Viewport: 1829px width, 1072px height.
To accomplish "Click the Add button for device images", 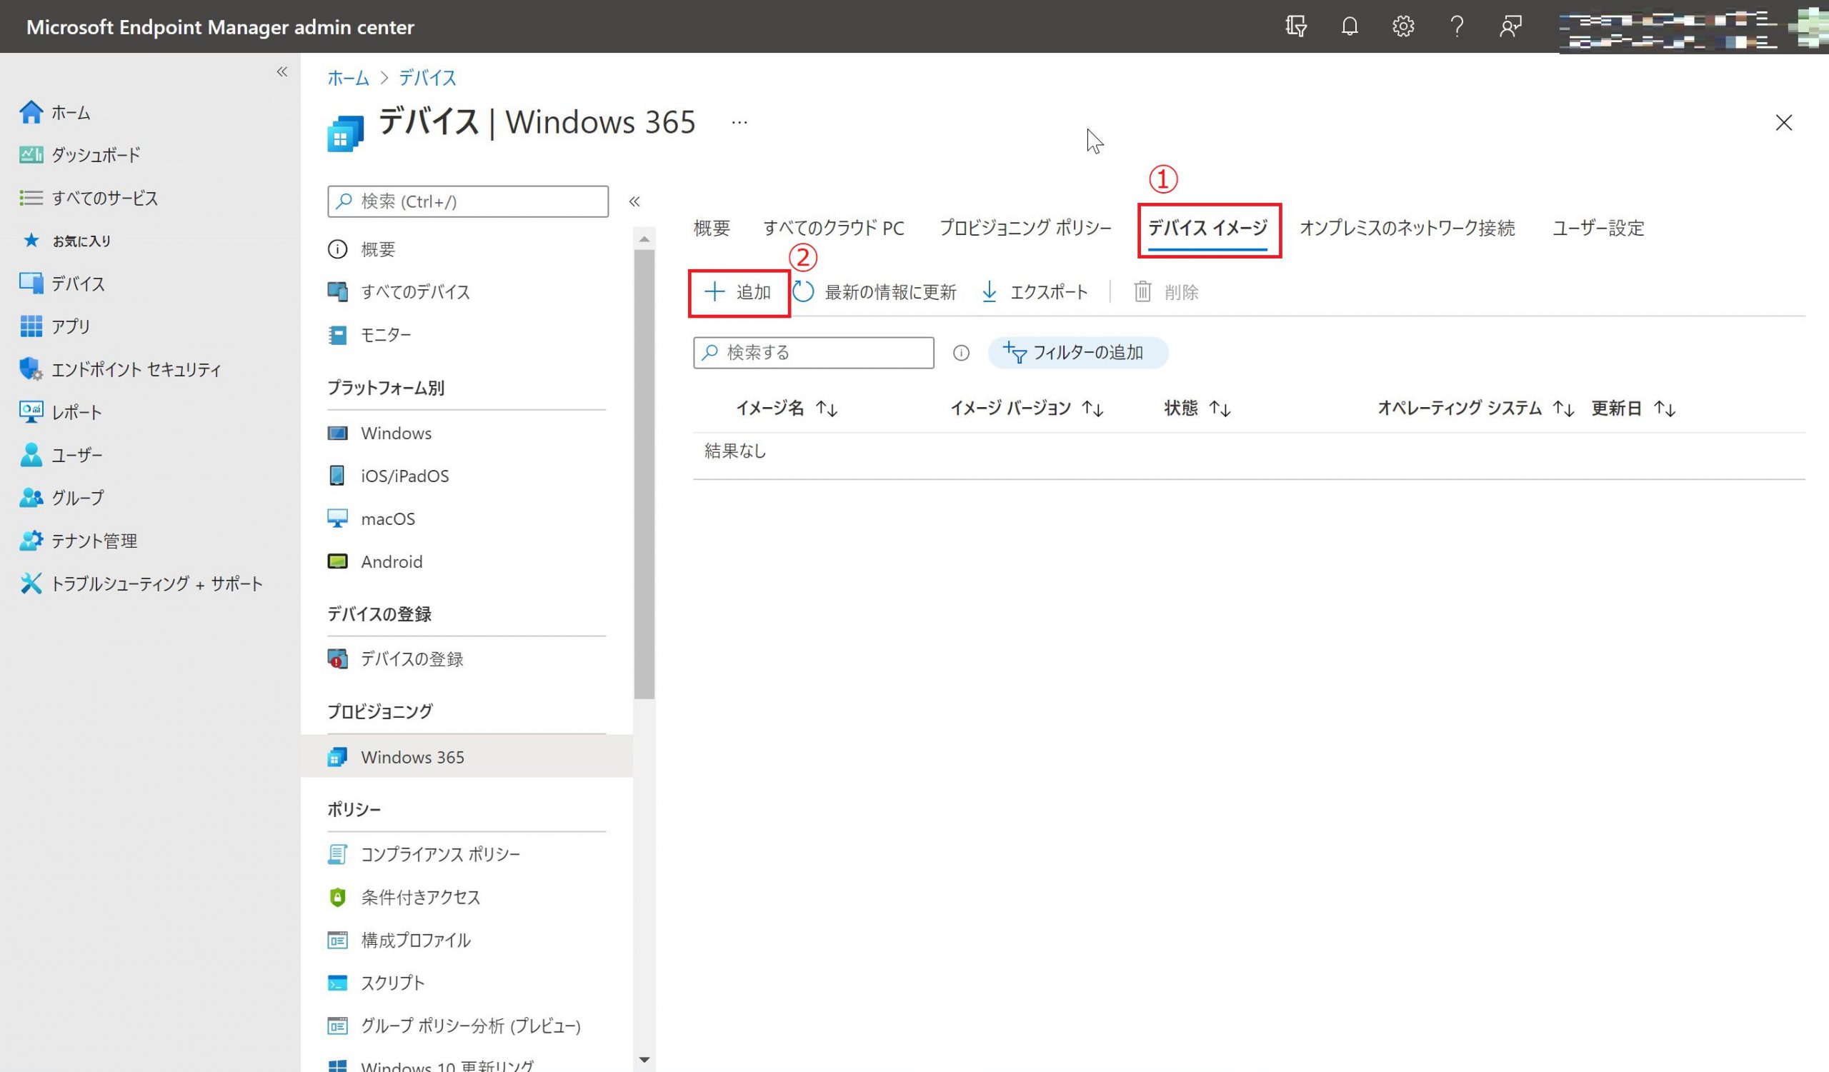I will pos(739,292).
